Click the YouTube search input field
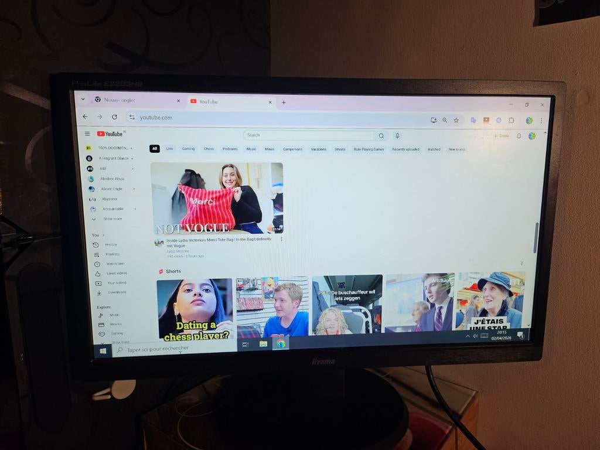Image resolution: width=600 pixels, height=450 pixels. click(x=309, y=135)
